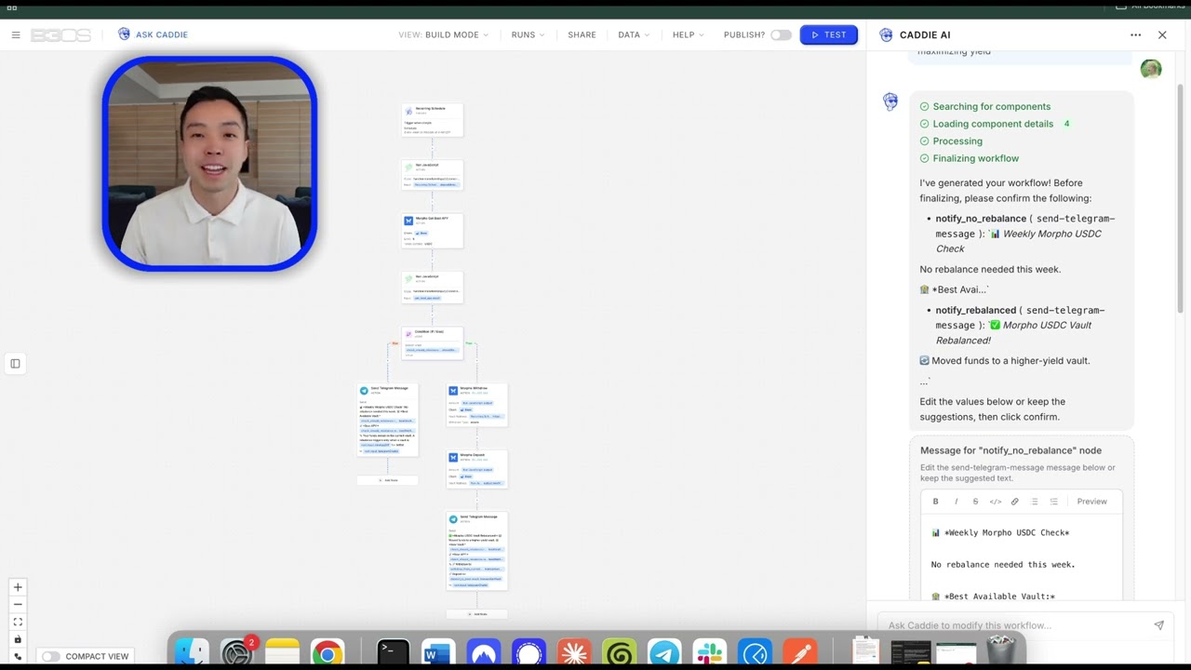The image size is (1191, 670).
Task: Expand the Help dropdown
Action: click(x=689, y=35)
